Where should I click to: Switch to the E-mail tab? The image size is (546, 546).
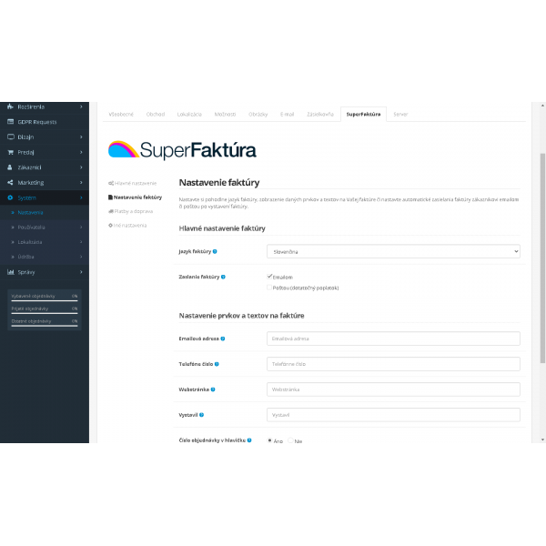point(287,115)
